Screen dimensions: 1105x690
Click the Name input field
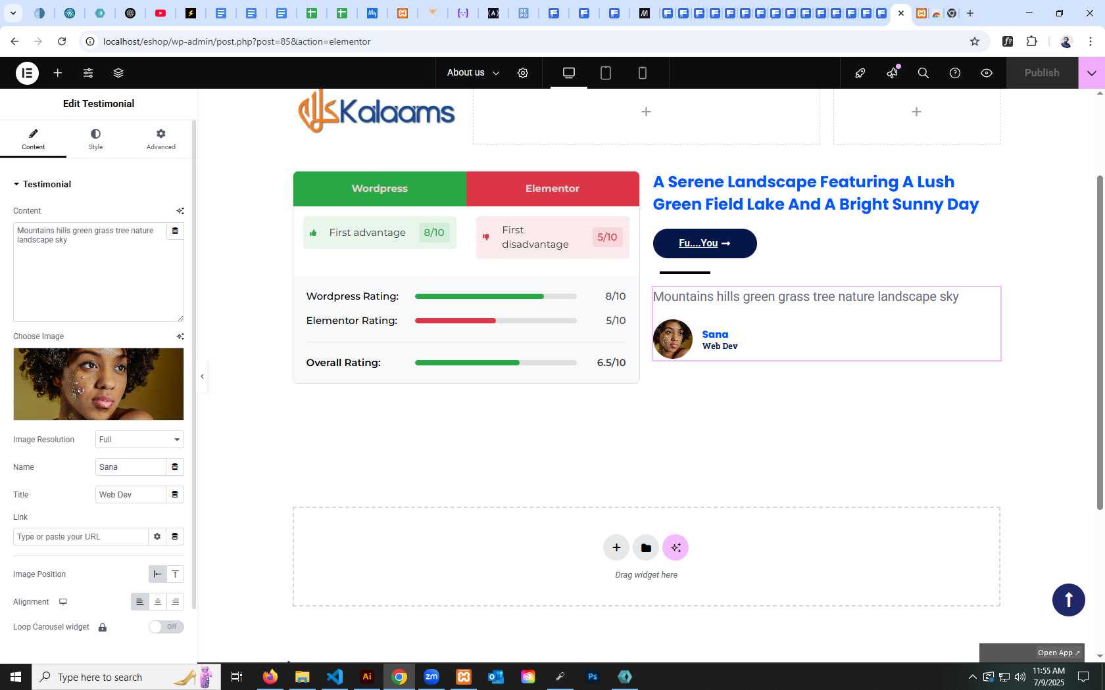(130, 467)
